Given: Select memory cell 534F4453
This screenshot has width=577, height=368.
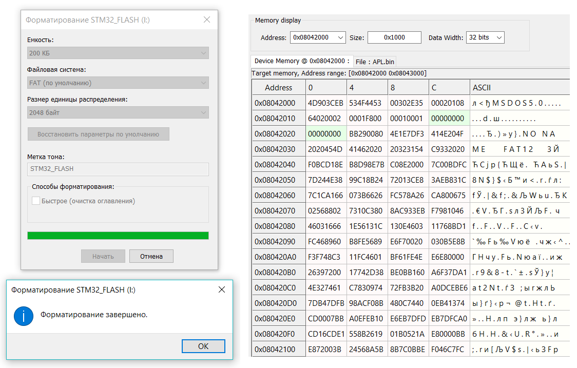Looking at the screenshot, I should click(367, 103).
